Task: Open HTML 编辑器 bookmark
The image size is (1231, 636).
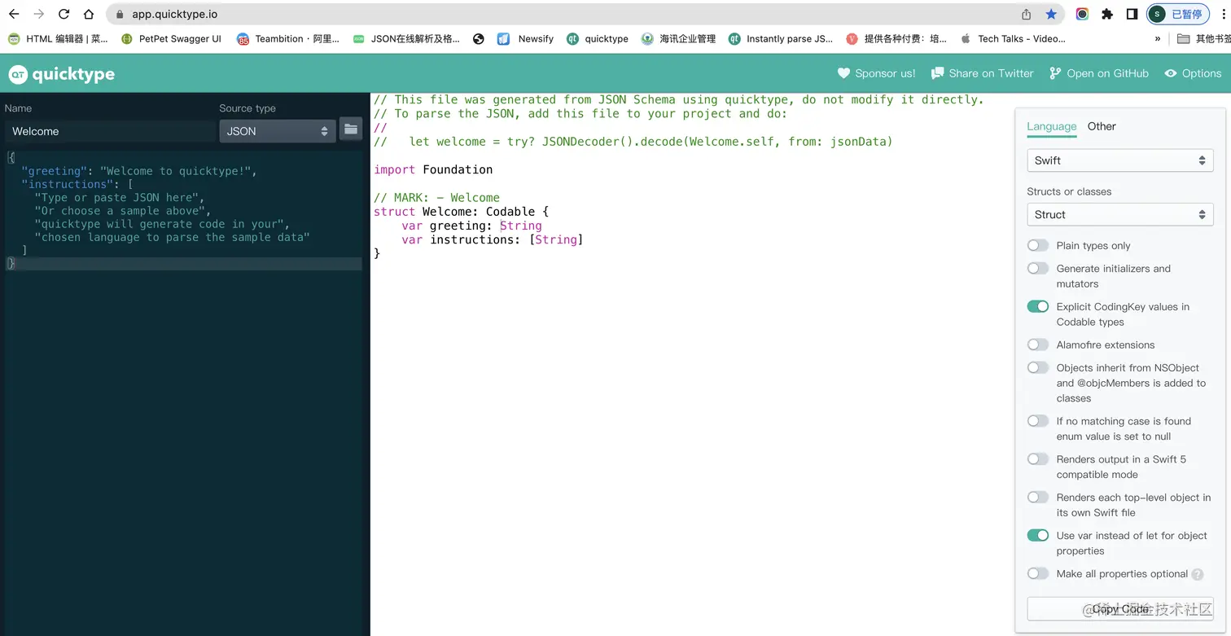Action: (x=58, y=38)
